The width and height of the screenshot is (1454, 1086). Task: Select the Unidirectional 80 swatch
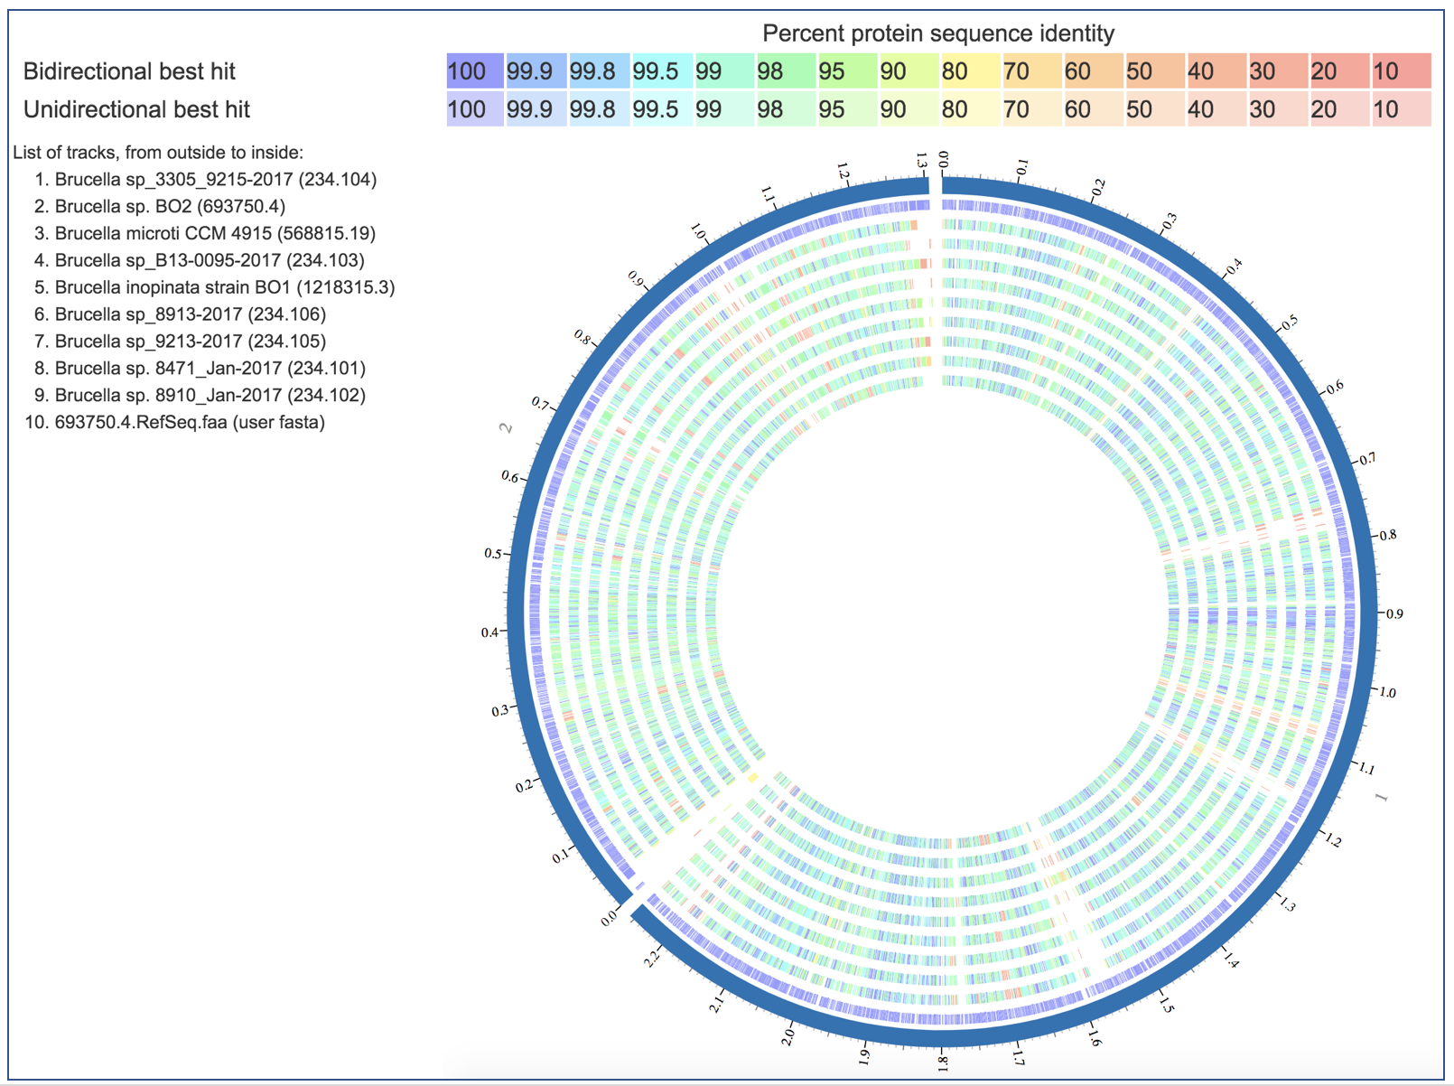[969, 109]
